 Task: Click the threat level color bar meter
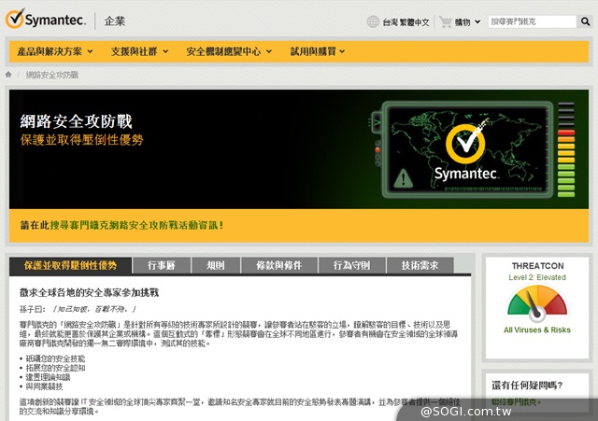[566, 149]
